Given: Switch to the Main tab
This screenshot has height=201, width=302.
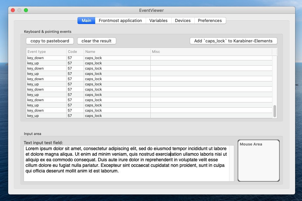Looking at the screenshot, I should click(x=86, y=20).
